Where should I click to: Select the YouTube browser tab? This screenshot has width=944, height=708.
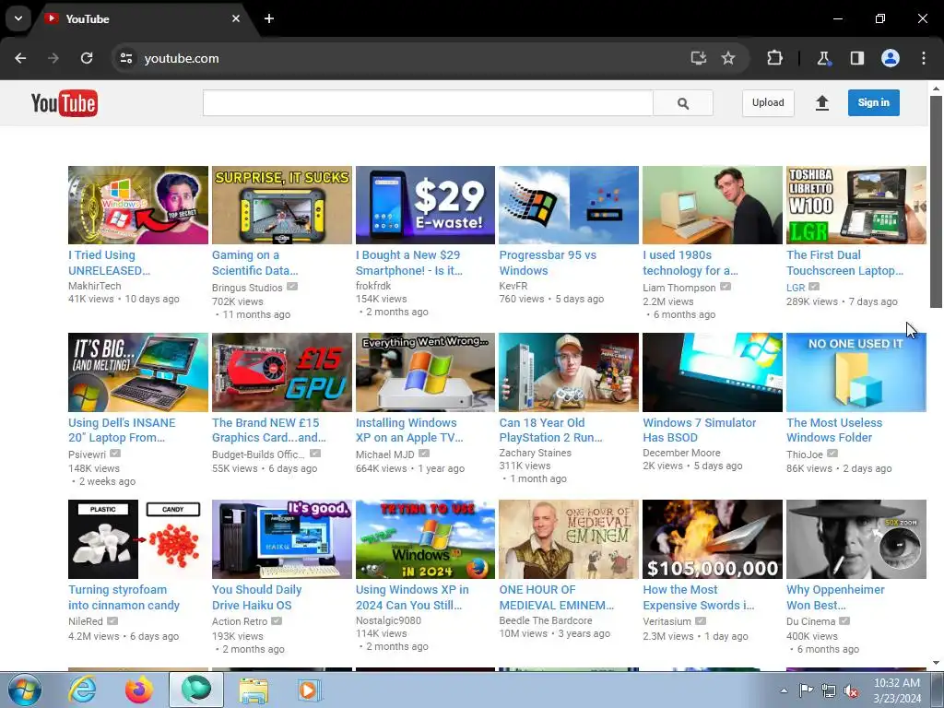[x=141, y=18]
